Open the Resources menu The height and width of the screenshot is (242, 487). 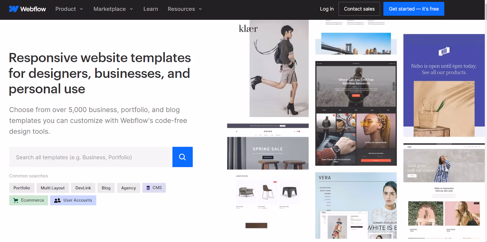tap(185, 9)
